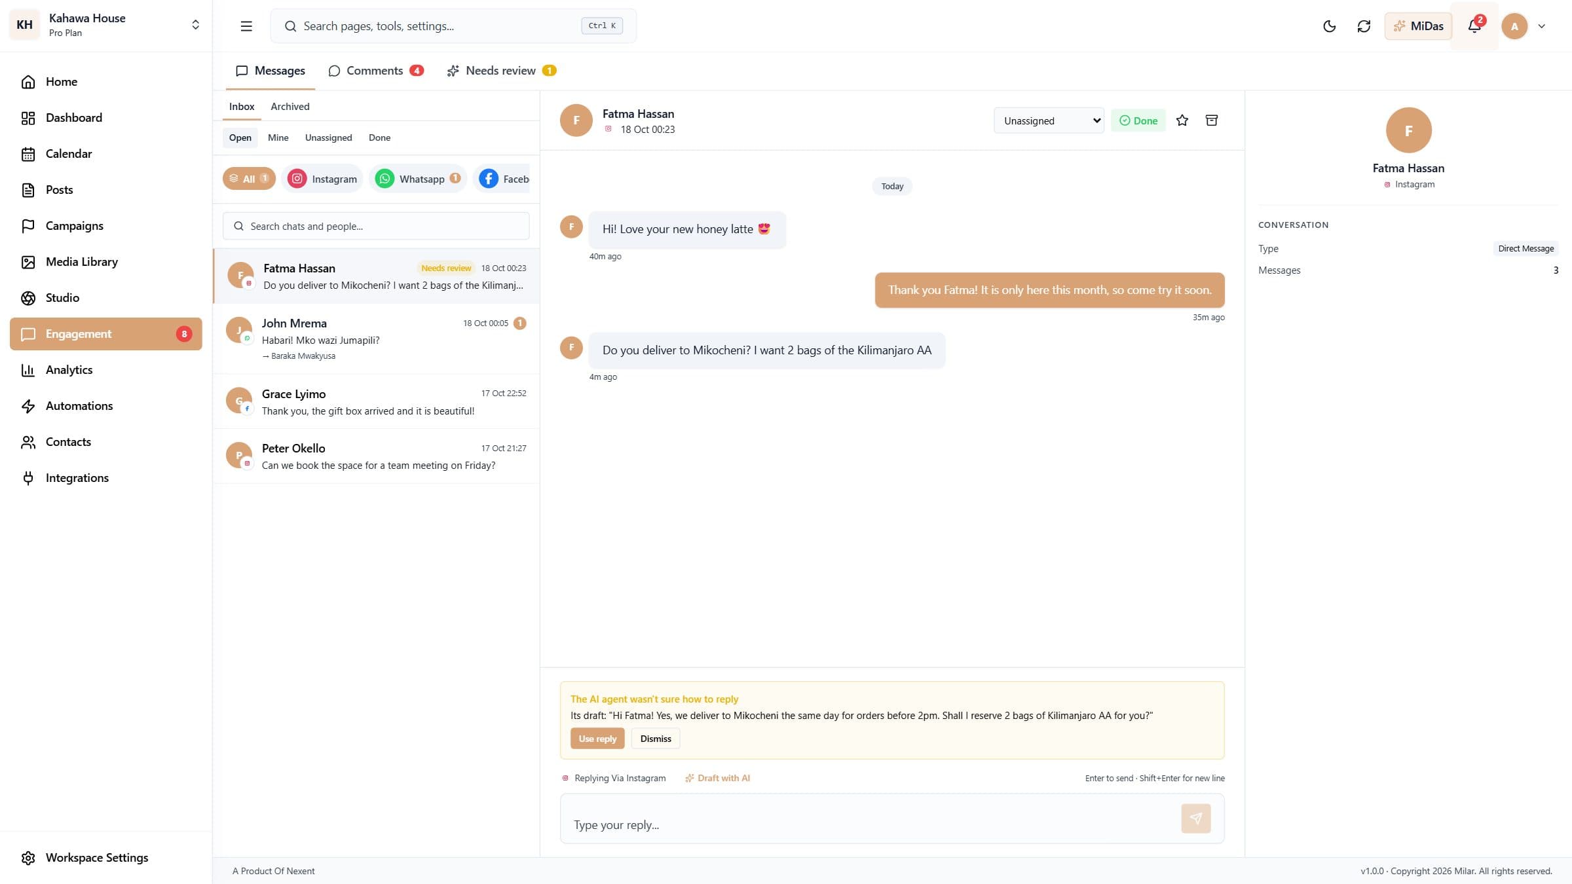Open Contacts in sidebar
1572x884 pixels.
coord(105,442)
